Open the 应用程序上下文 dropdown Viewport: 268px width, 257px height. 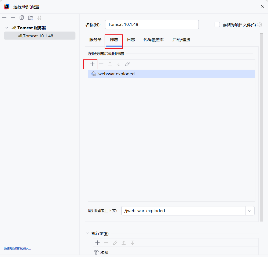[249, 211]
